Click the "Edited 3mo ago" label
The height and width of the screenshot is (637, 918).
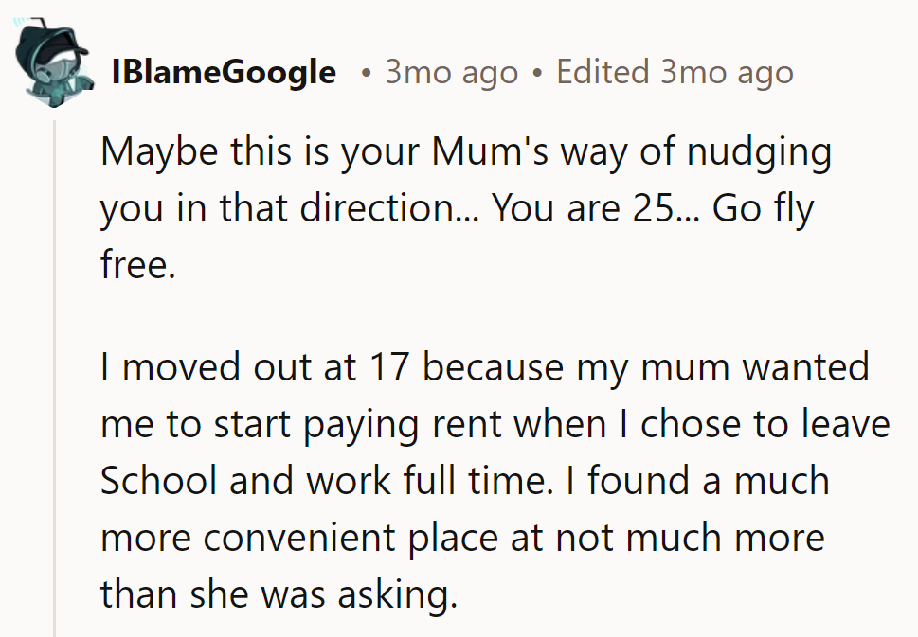(675, 73)
